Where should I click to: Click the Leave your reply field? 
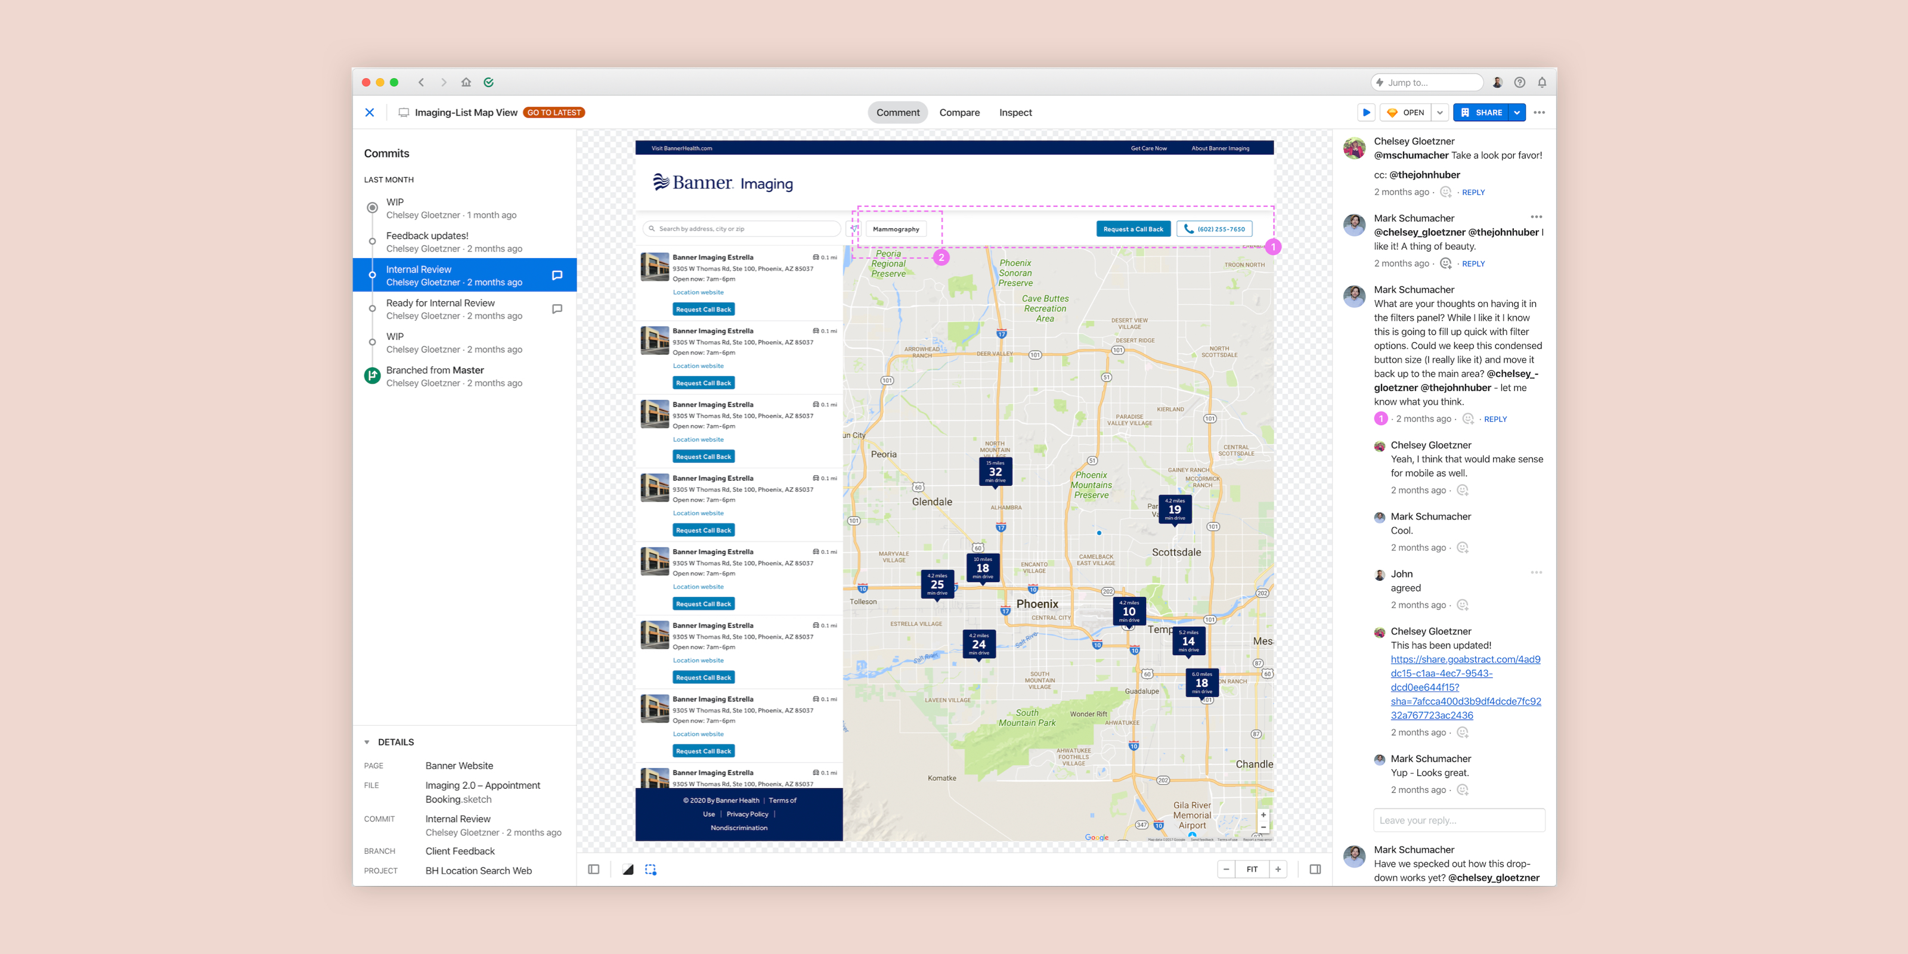point(1458,820)
